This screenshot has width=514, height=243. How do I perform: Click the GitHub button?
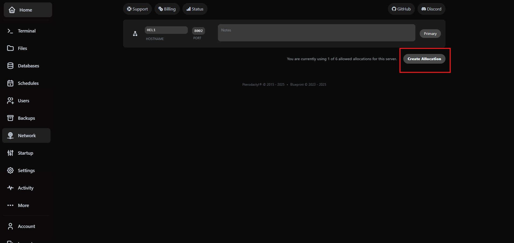(401, 9)
